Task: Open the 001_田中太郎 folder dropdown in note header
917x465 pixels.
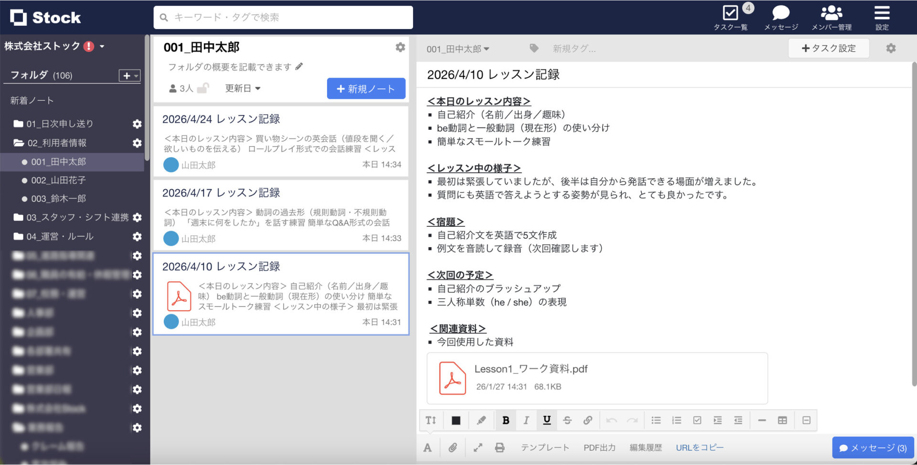Action: click(458, 49)
